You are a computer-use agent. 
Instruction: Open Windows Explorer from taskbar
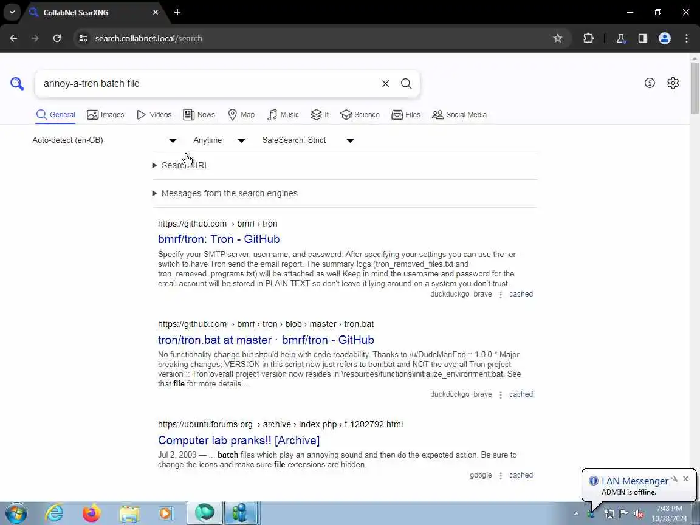coord(129,513)
